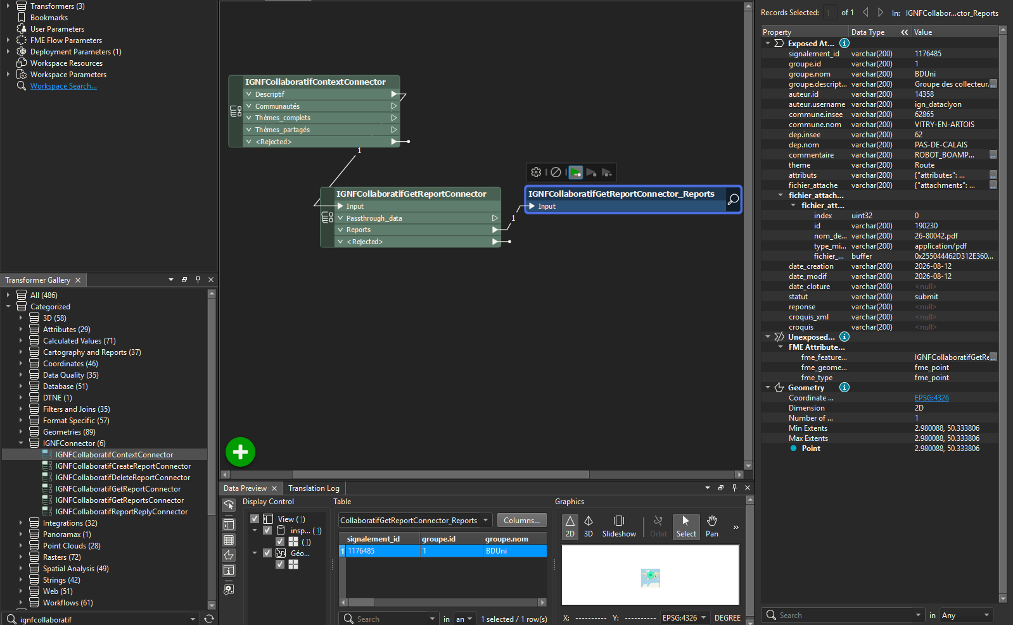Click info icon next to Exposed Attributes
Screen dimensions: 1013x625
click(844, 43)
